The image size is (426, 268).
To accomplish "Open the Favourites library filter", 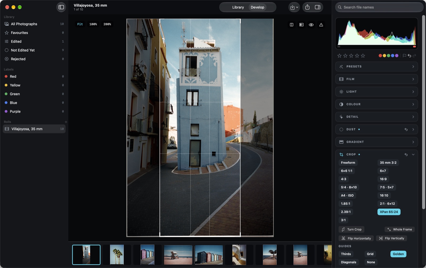I will [34, 33].
